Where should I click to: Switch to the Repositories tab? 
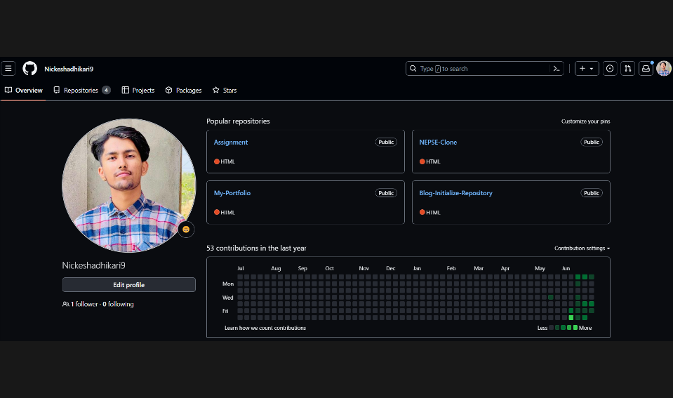[81, 91]
